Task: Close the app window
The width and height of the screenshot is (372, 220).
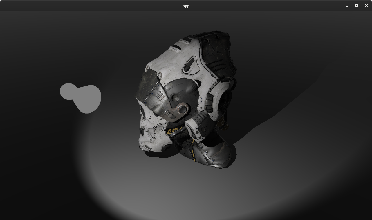Action: click(x=366, y=6)
